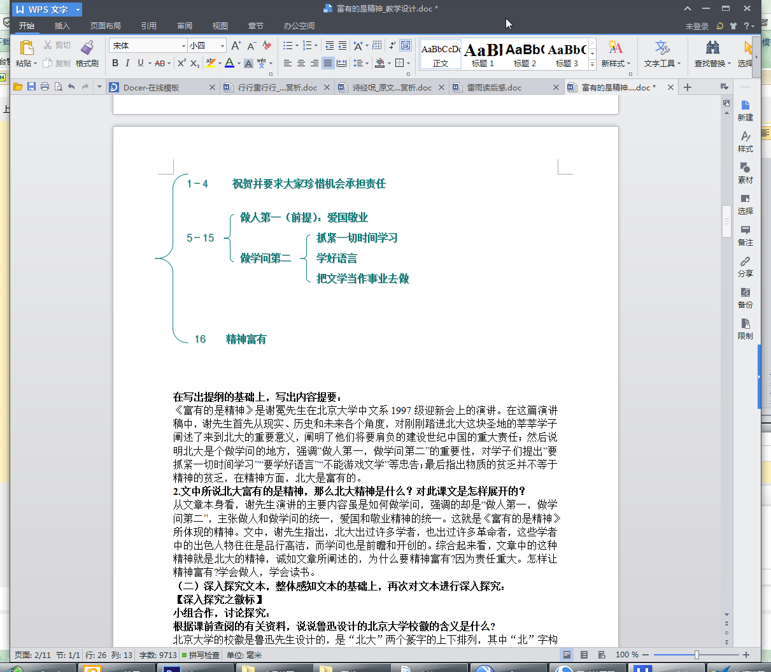The height and width of the screenshot is (672, 771).
Task: Click the distributed alignment icon
Action: [x=341, y=63]
